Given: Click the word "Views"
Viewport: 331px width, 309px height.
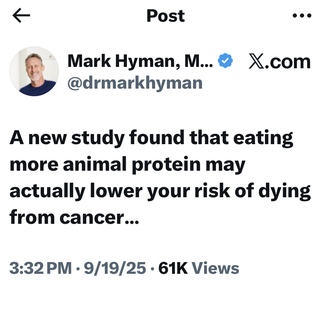Looking at the screenshot, I should pyautogui.click(x=215, y=268).
